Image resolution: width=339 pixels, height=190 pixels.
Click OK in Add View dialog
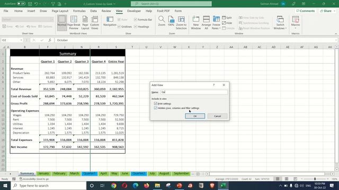(x=195, y=116)
